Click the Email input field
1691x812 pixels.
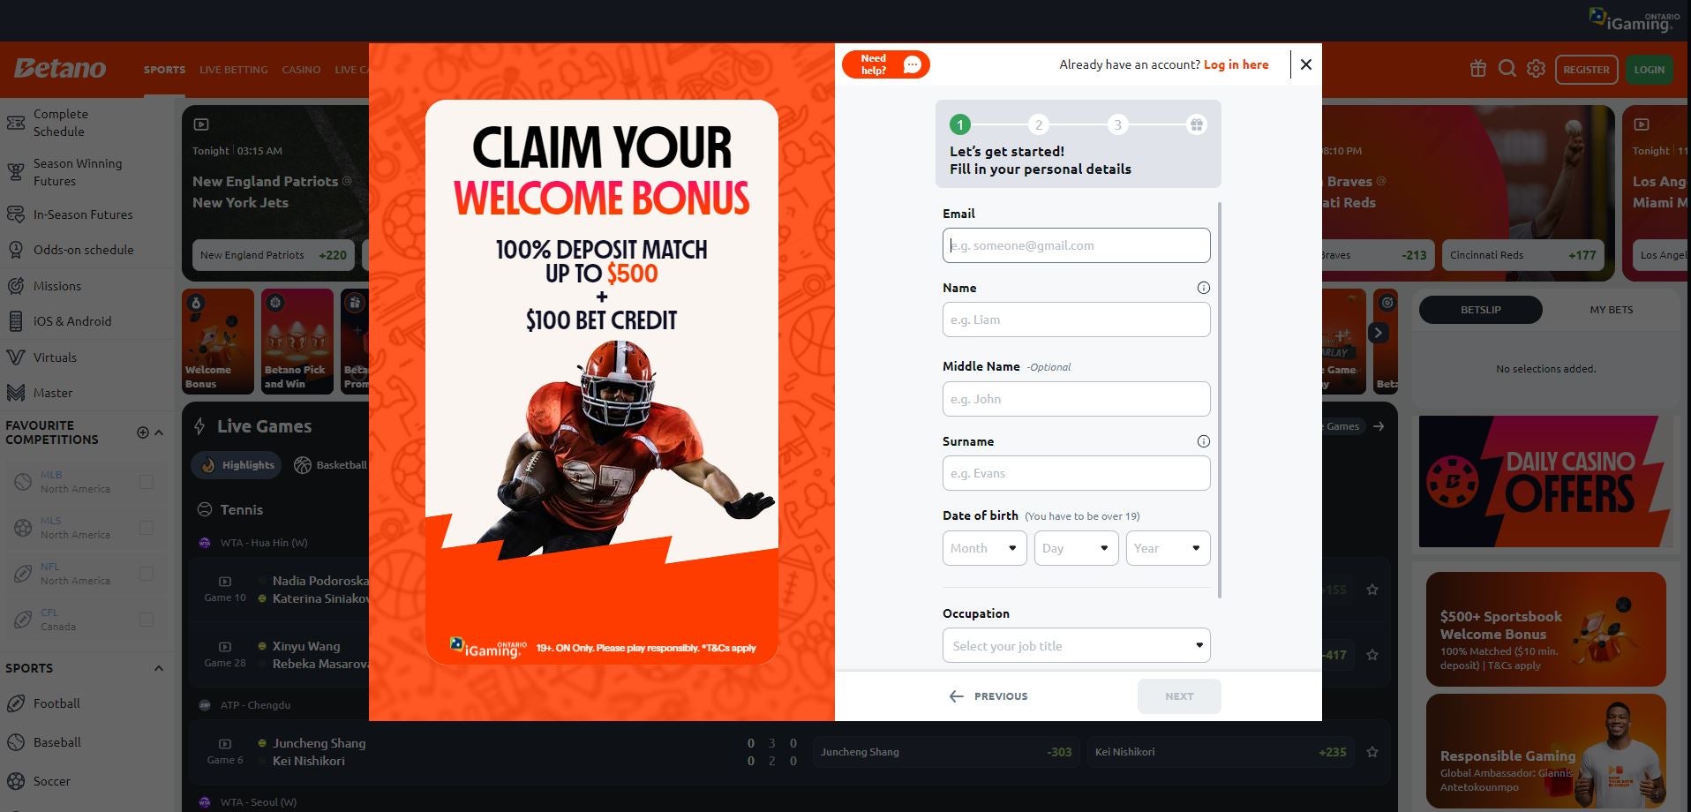point(1076,245)
